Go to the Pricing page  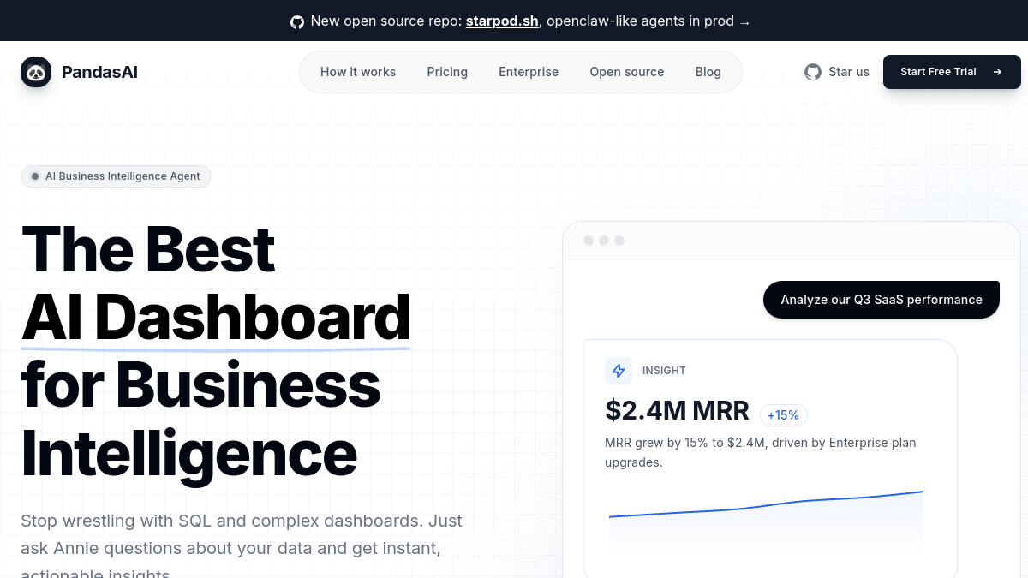point(447,72)
